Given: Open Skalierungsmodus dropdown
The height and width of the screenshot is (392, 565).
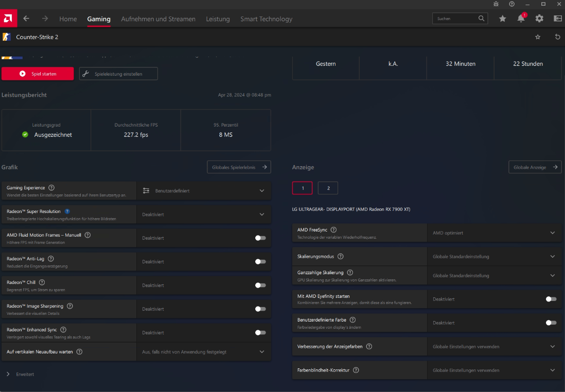Looking at the screenshot, I should click(495, 257).
